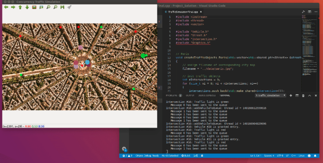This screenshot has width=323, height=163.
Task: Click the fit-to-window image icon
Action: point(41,7)
